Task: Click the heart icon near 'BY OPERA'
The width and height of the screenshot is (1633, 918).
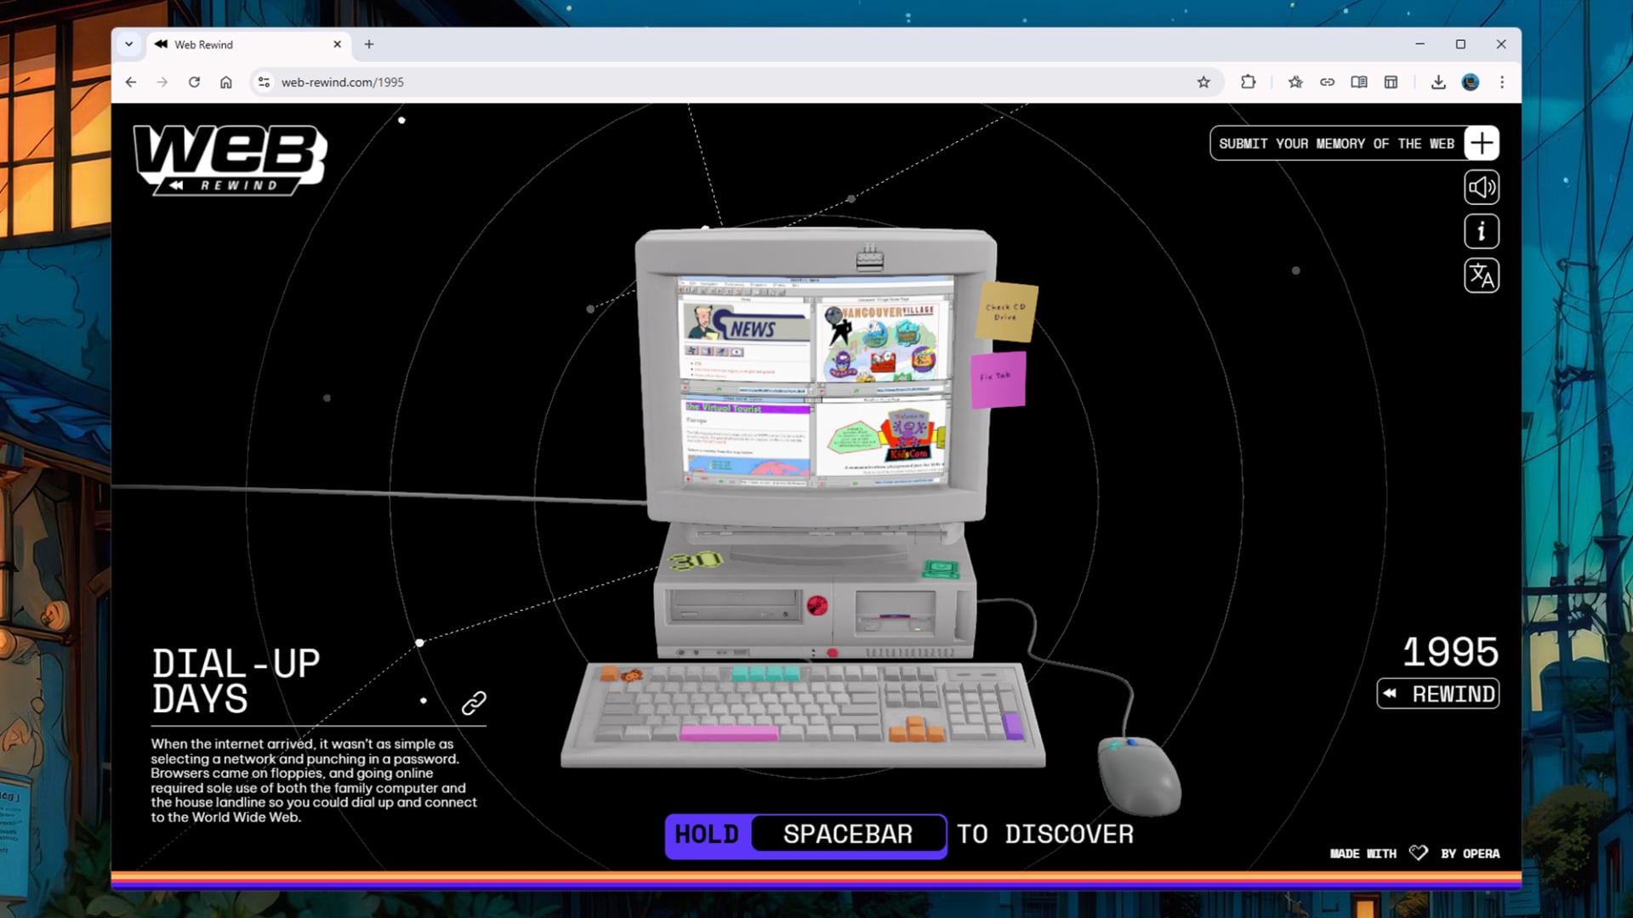Action: (x=1418, y=853)
